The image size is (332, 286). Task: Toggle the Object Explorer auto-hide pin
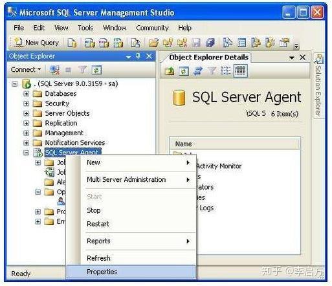[138, 56]
